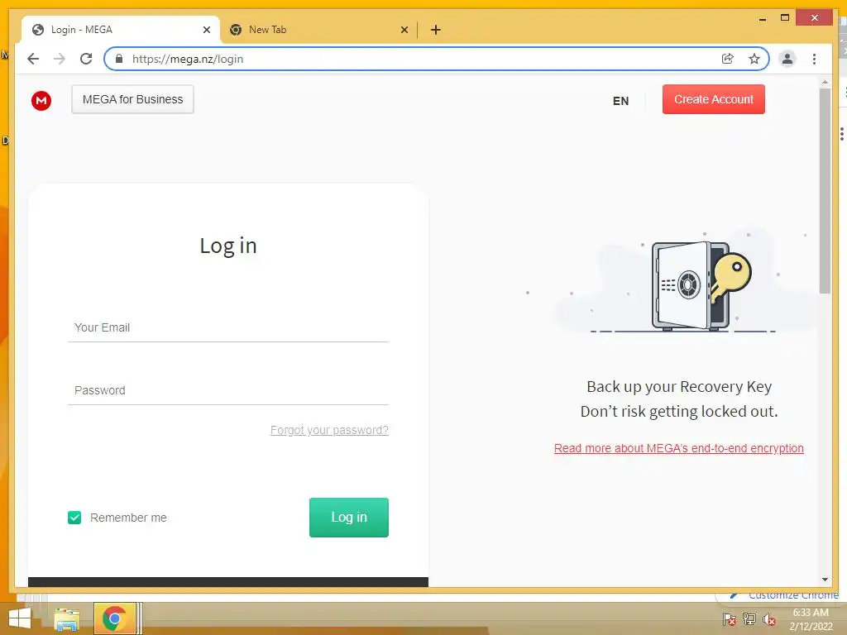Bookmark this page with the star icon
The image size is (847, 635).
[x=754, y=59]
